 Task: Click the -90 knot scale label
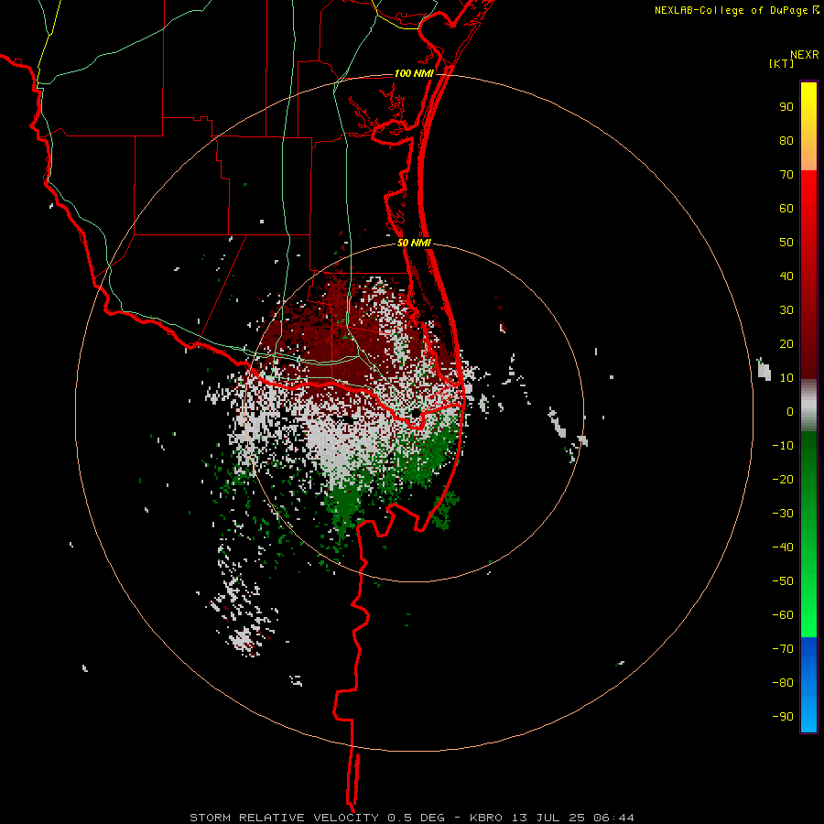tap(783, 716)
